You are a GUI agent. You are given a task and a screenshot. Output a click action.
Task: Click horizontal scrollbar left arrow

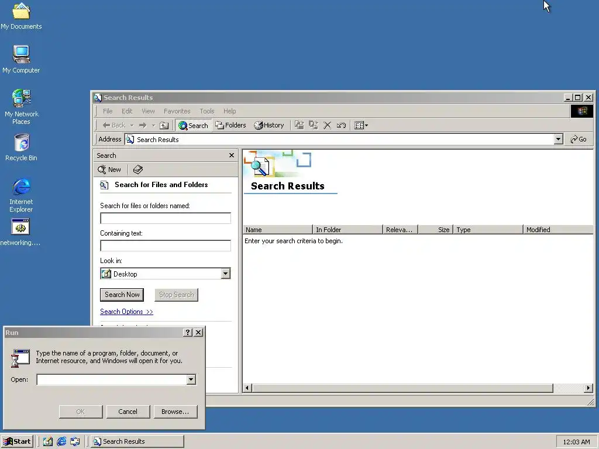point(247,388)
